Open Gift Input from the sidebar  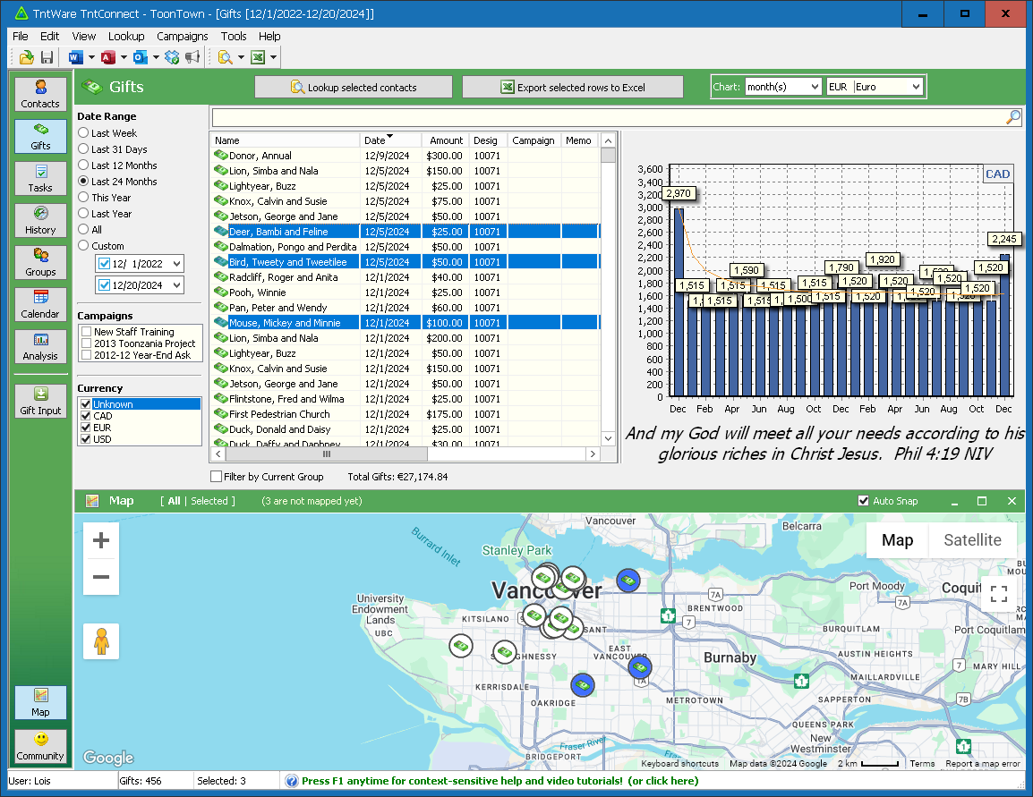(x=41, y=402)
